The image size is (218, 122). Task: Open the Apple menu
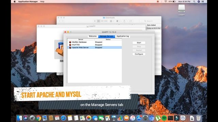15,1
